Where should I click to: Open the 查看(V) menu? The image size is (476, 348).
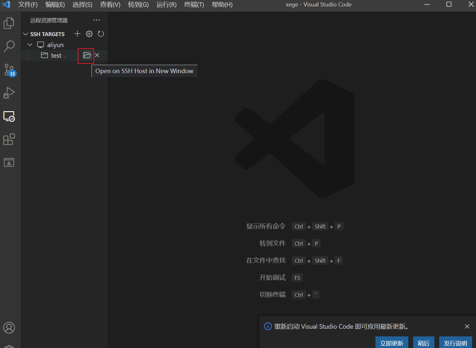tap(110, 5)
